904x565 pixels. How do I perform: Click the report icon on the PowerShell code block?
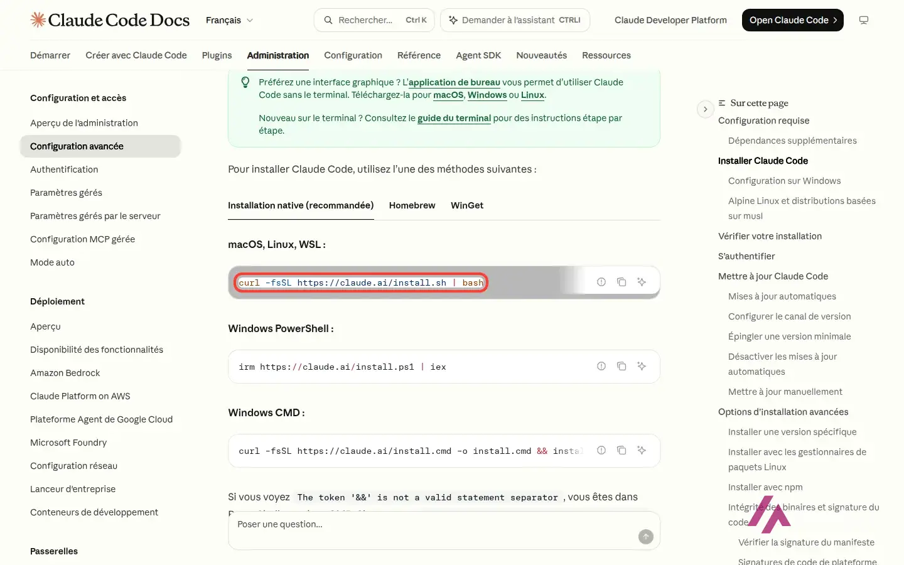tap(601, 366)
